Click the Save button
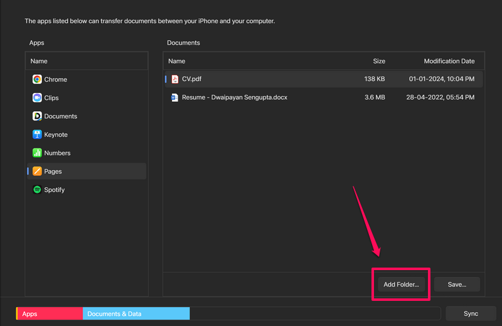The width and height of the screenshot is (502, 326). coord(457,285)
